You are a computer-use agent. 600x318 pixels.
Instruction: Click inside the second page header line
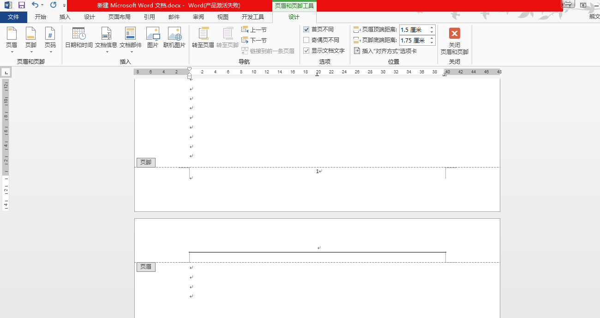pyautogui.click(x=318, y=248)
